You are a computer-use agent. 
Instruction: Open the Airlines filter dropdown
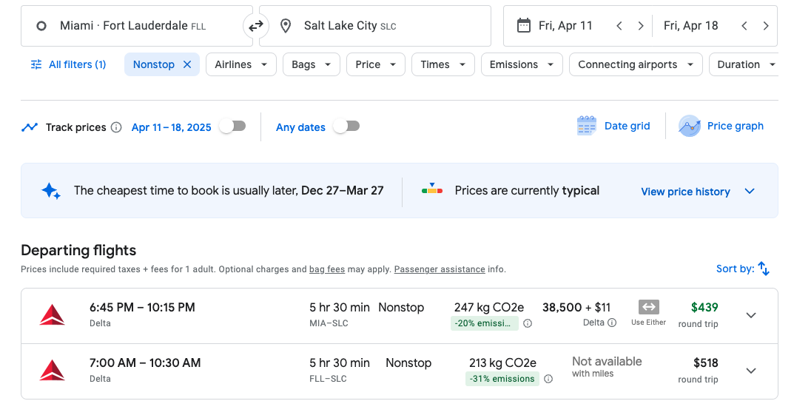241,64
